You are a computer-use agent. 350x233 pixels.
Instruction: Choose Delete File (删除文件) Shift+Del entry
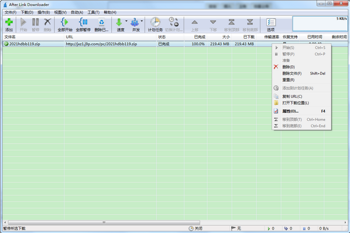(301, 73)
